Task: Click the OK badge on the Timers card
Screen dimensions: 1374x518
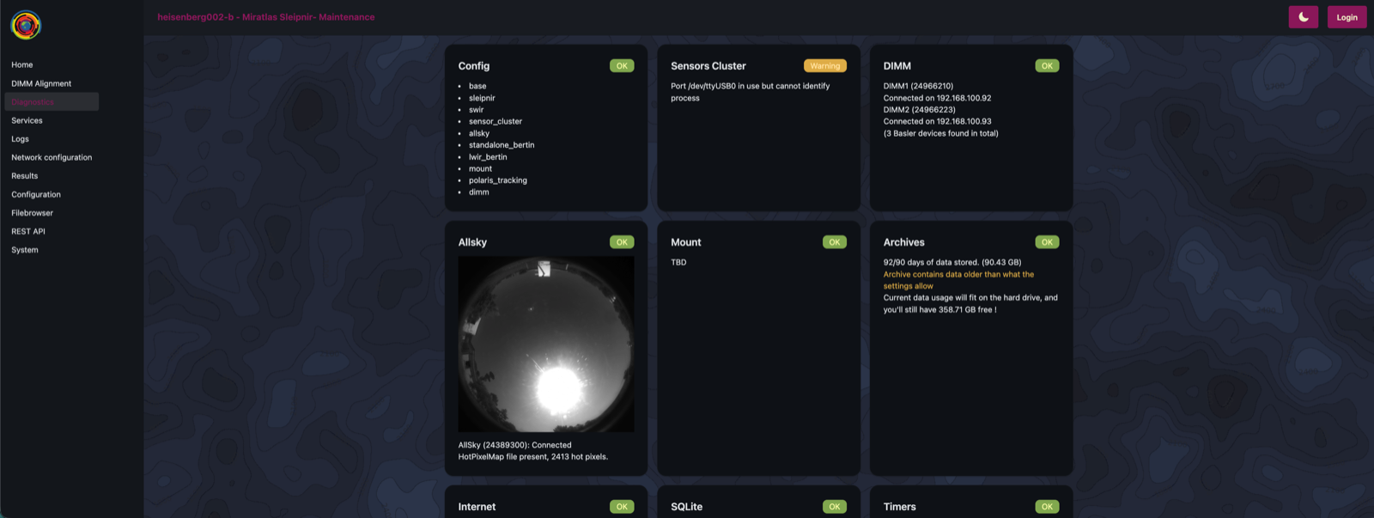Action: tap(1047, 507)
